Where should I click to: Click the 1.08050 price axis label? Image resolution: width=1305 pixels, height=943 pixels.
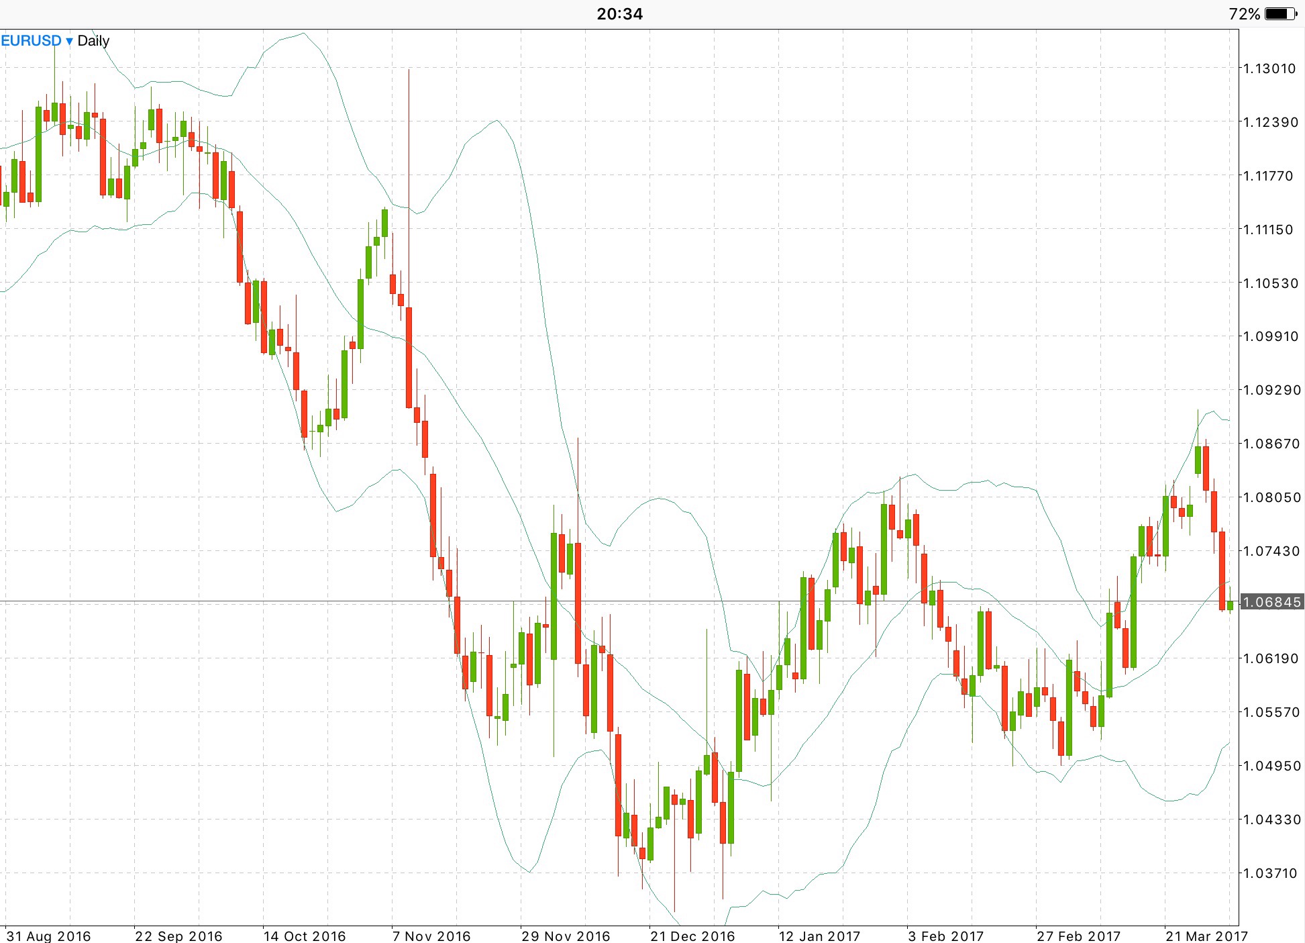coord(1271,497)
